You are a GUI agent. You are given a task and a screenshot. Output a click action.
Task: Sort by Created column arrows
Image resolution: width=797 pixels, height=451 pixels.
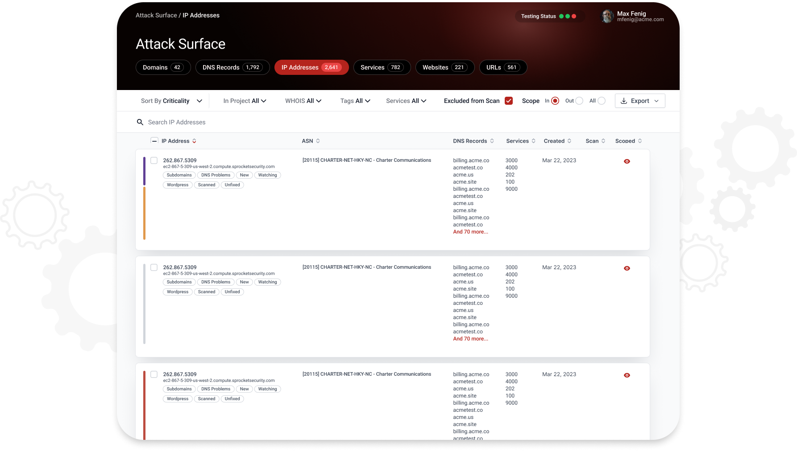[569, 141]
